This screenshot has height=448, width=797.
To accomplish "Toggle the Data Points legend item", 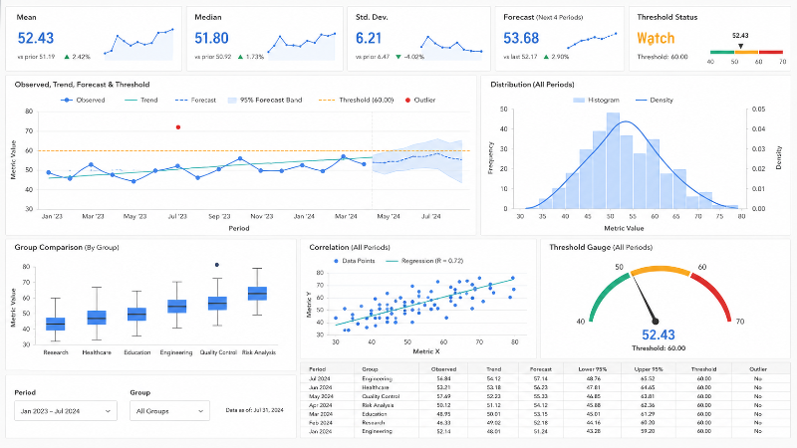I will coord(355,261).
